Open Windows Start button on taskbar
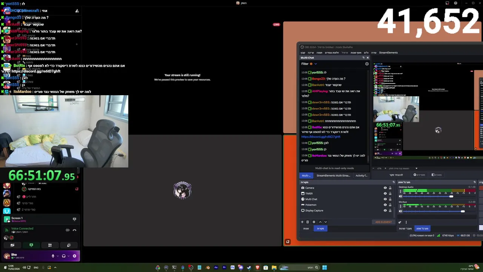Viewport: 483px width, 272px height. pos(325,267)
